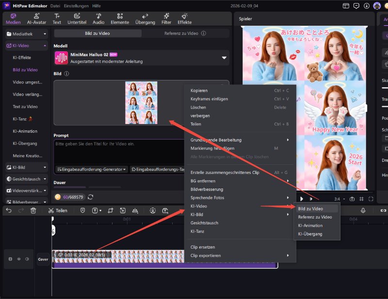Click the refresh credits icon

91,197
